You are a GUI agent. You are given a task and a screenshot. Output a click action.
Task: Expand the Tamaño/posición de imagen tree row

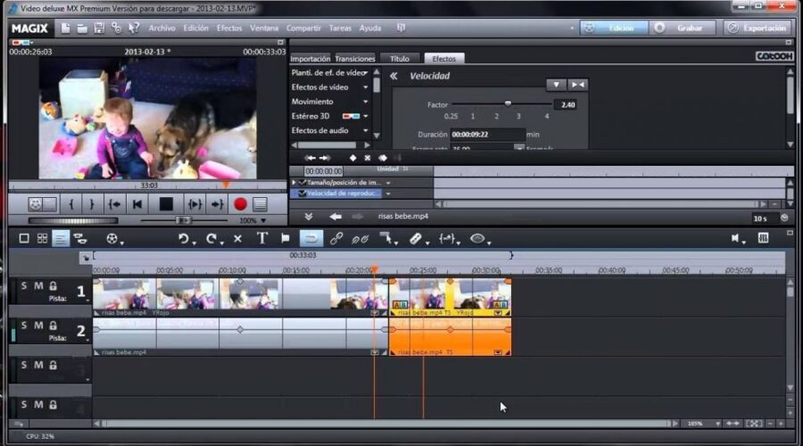click(x=294, y=182)
